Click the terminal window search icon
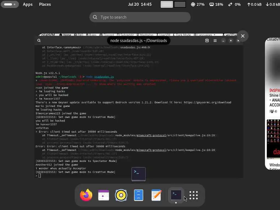Screen dimensions: 280x210 pyautogui.click(x=39, y=40)
